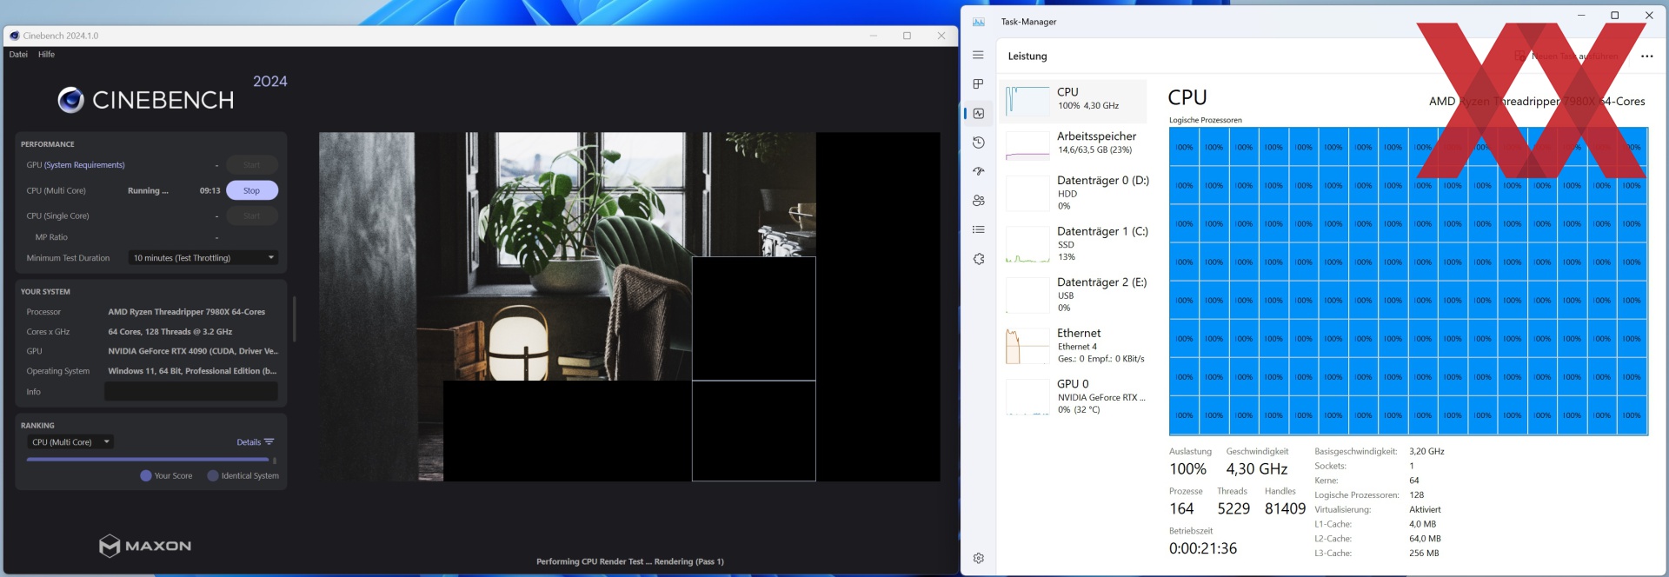This screenshot has height=577, width=1669.
Task: Open the ranking CPU (Multi Core) dropdown
Action: [x=70, y=442]
